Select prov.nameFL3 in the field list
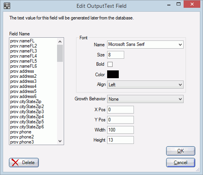This screenshot has height=175, width=203. pyautogui.click(x=24, y=51)
